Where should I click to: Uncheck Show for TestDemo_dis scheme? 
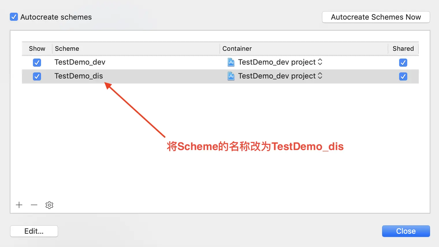37,76
